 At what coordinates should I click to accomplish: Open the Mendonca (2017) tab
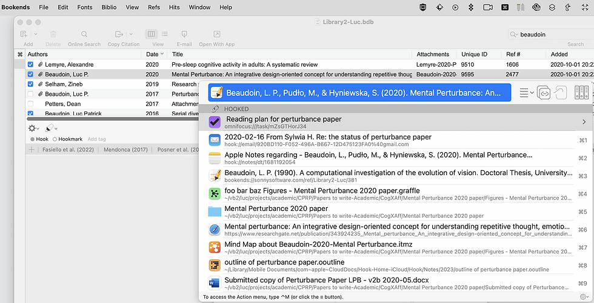pyautogui.click(x=126, y=150)
